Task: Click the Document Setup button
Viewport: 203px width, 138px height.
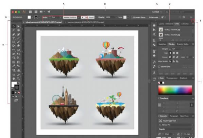Action: pyautogui.click(x=139, y=17)
